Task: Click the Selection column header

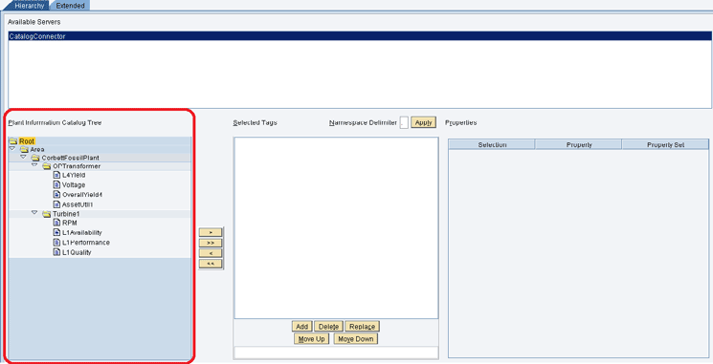Action: coord(492,145)
